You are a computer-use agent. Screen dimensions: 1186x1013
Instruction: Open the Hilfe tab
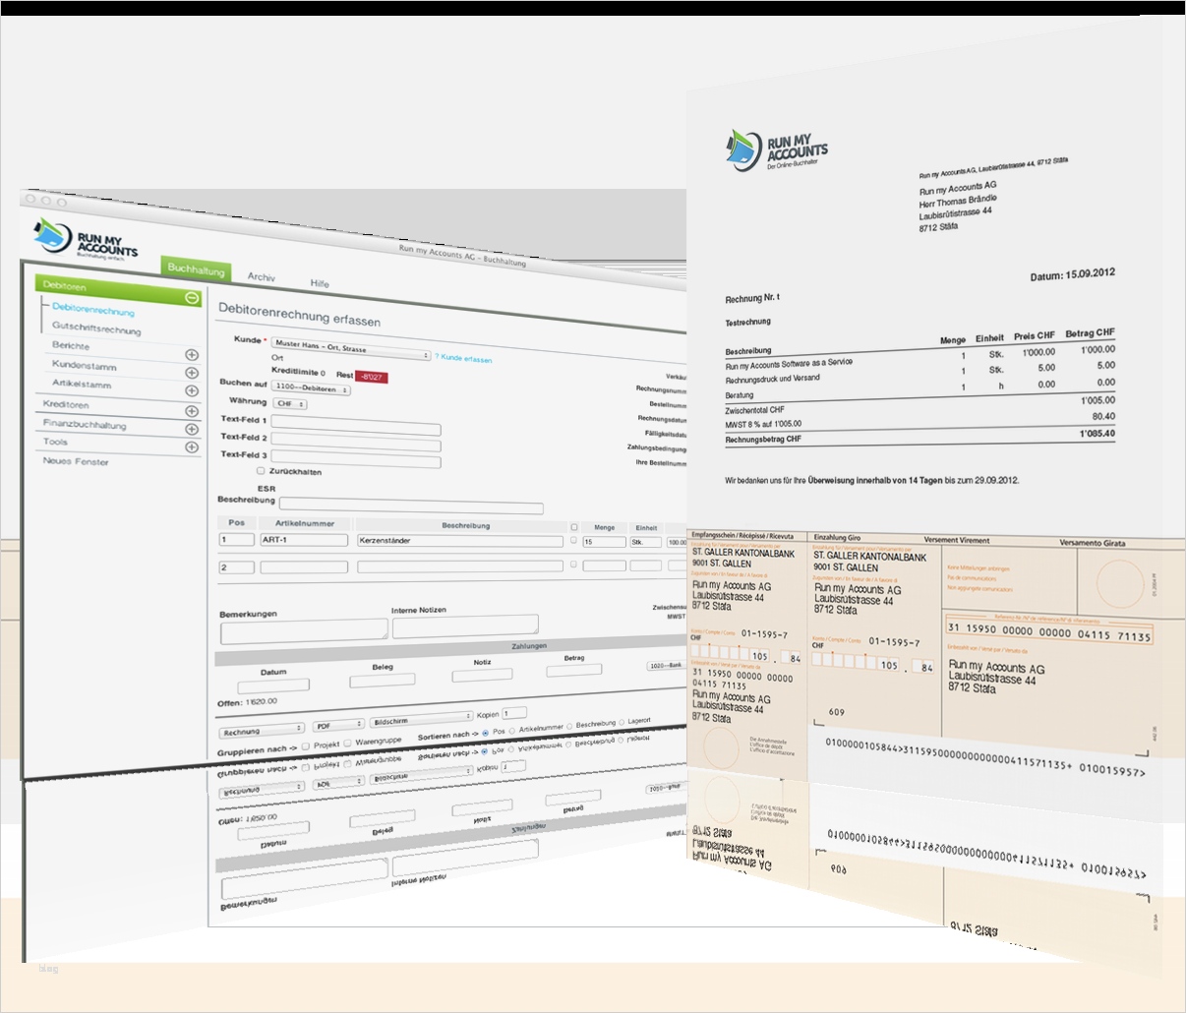click(x=320, y=283)
